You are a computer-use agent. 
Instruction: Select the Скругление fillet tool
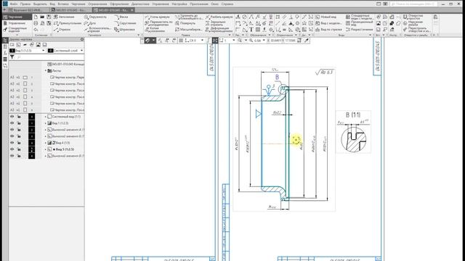[126, 23]
